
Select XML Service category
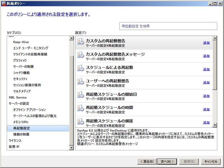click(18, 97)
